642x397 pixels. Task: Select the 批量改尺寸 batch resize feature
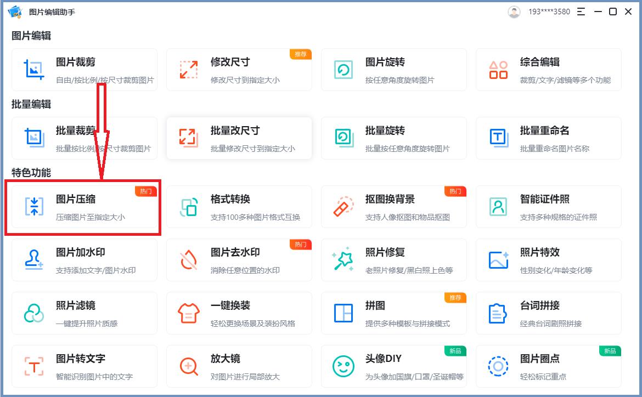(x=239, y=138)
